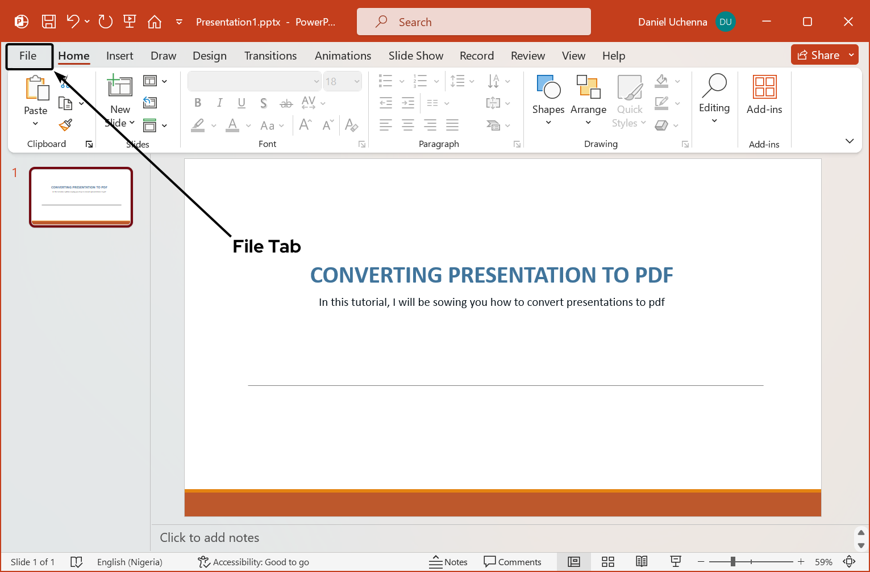Run spelling check from status bar icon
Screen dimensions: 870x572
tap(77, 562)
